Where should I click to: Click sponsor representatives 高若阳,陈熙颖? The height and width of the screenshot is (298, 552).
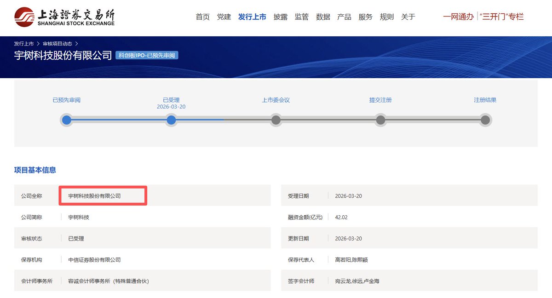351,260
